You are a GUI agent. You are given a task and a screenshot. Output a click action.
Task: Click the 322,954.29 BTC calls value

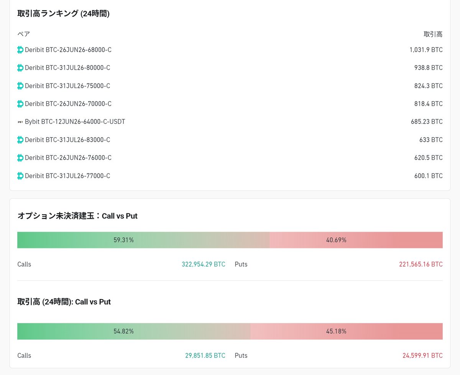coord(204,264)
